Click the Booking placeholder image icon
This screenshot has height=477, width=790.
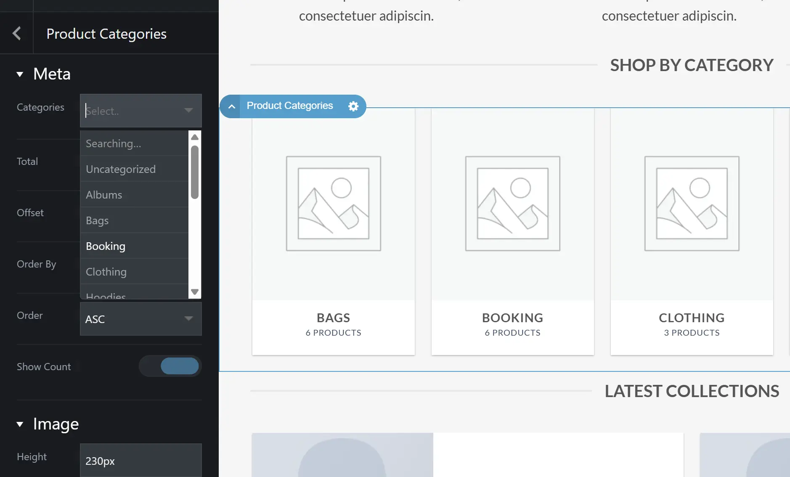point(513,204)
